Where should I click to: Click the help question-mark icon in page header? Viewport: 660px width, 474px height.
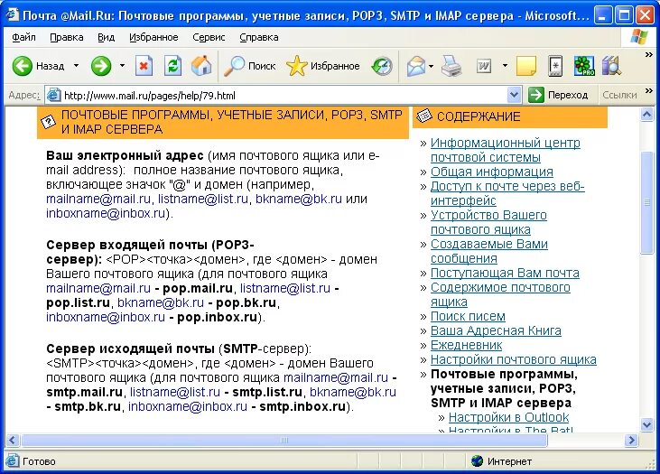coord(49,122)
